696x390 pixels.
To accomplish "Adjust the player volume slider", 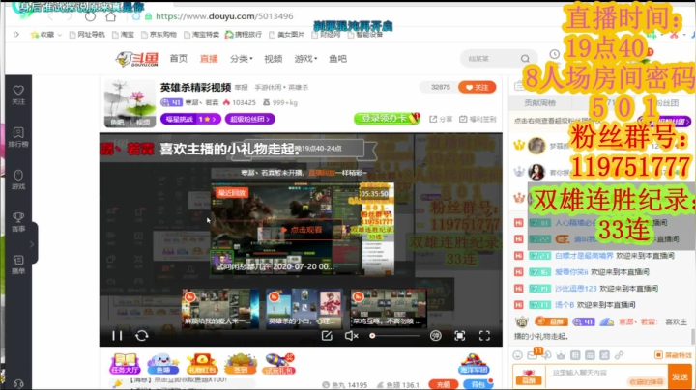I will [394, 336].
